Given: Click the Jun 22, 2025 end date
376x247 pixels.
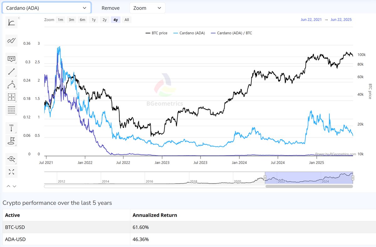Looking at the screenshot, I should click(x=341, y=20).
